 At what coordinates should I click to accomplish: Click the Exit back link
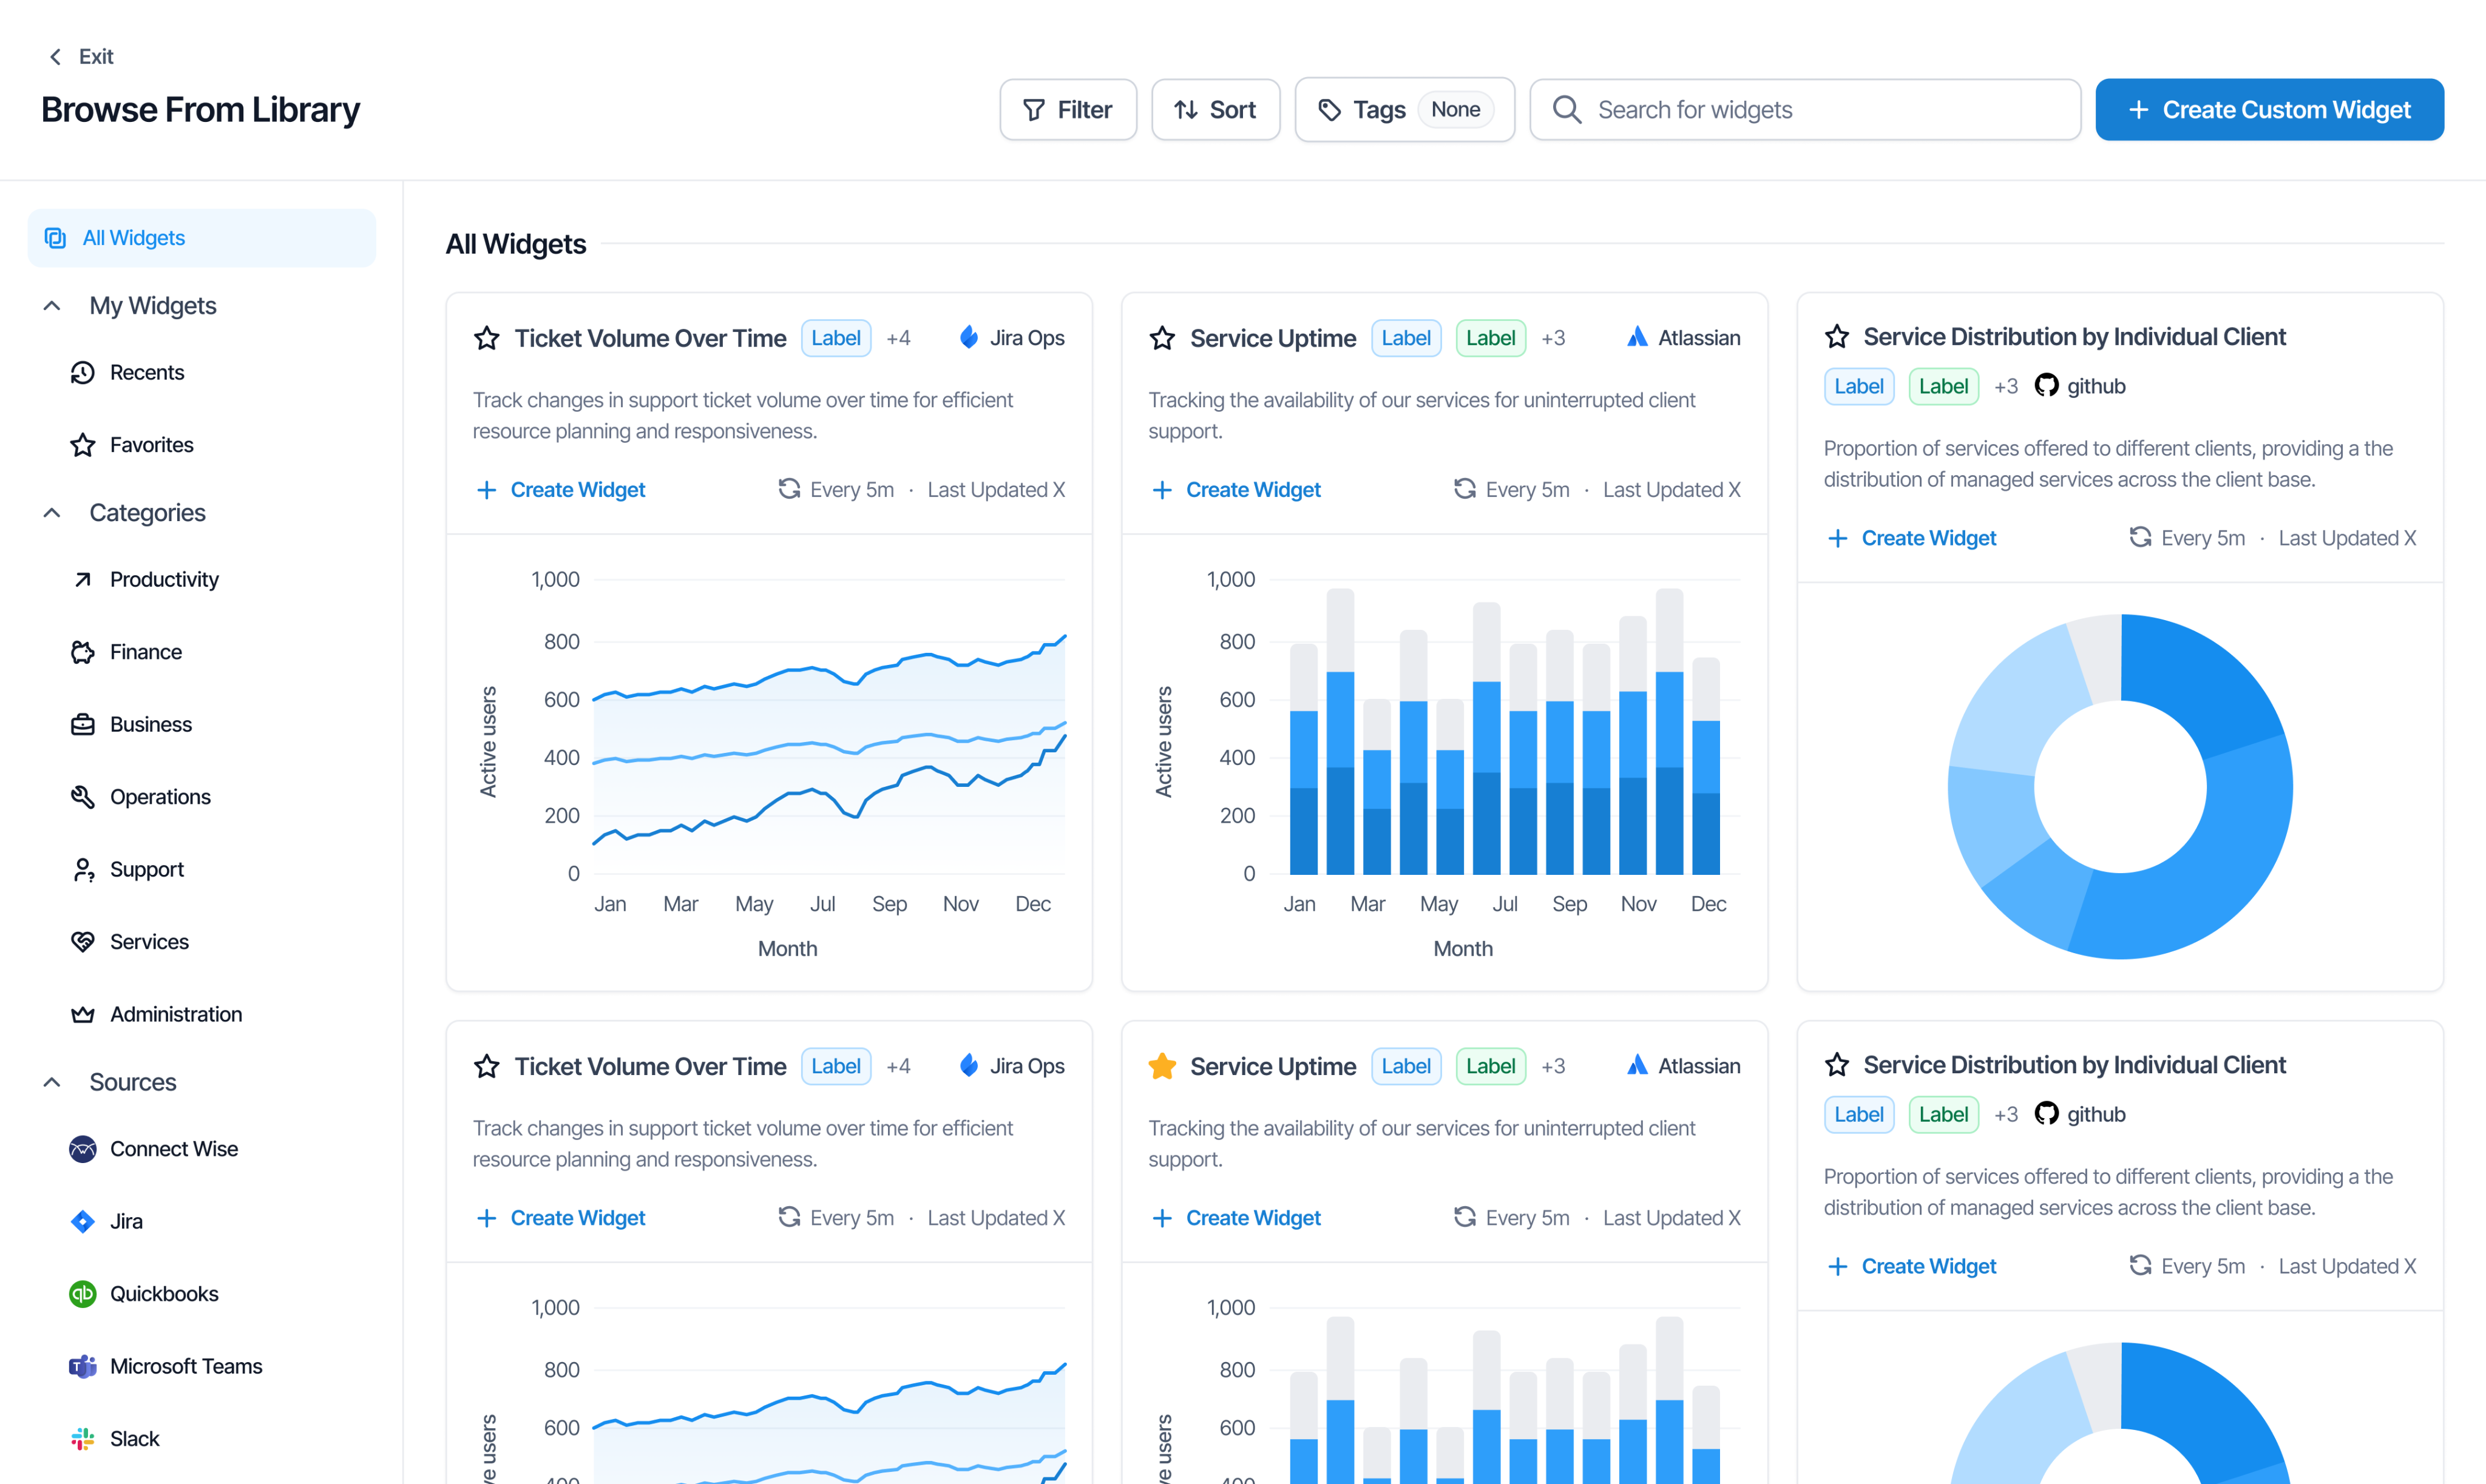[81, 56]
